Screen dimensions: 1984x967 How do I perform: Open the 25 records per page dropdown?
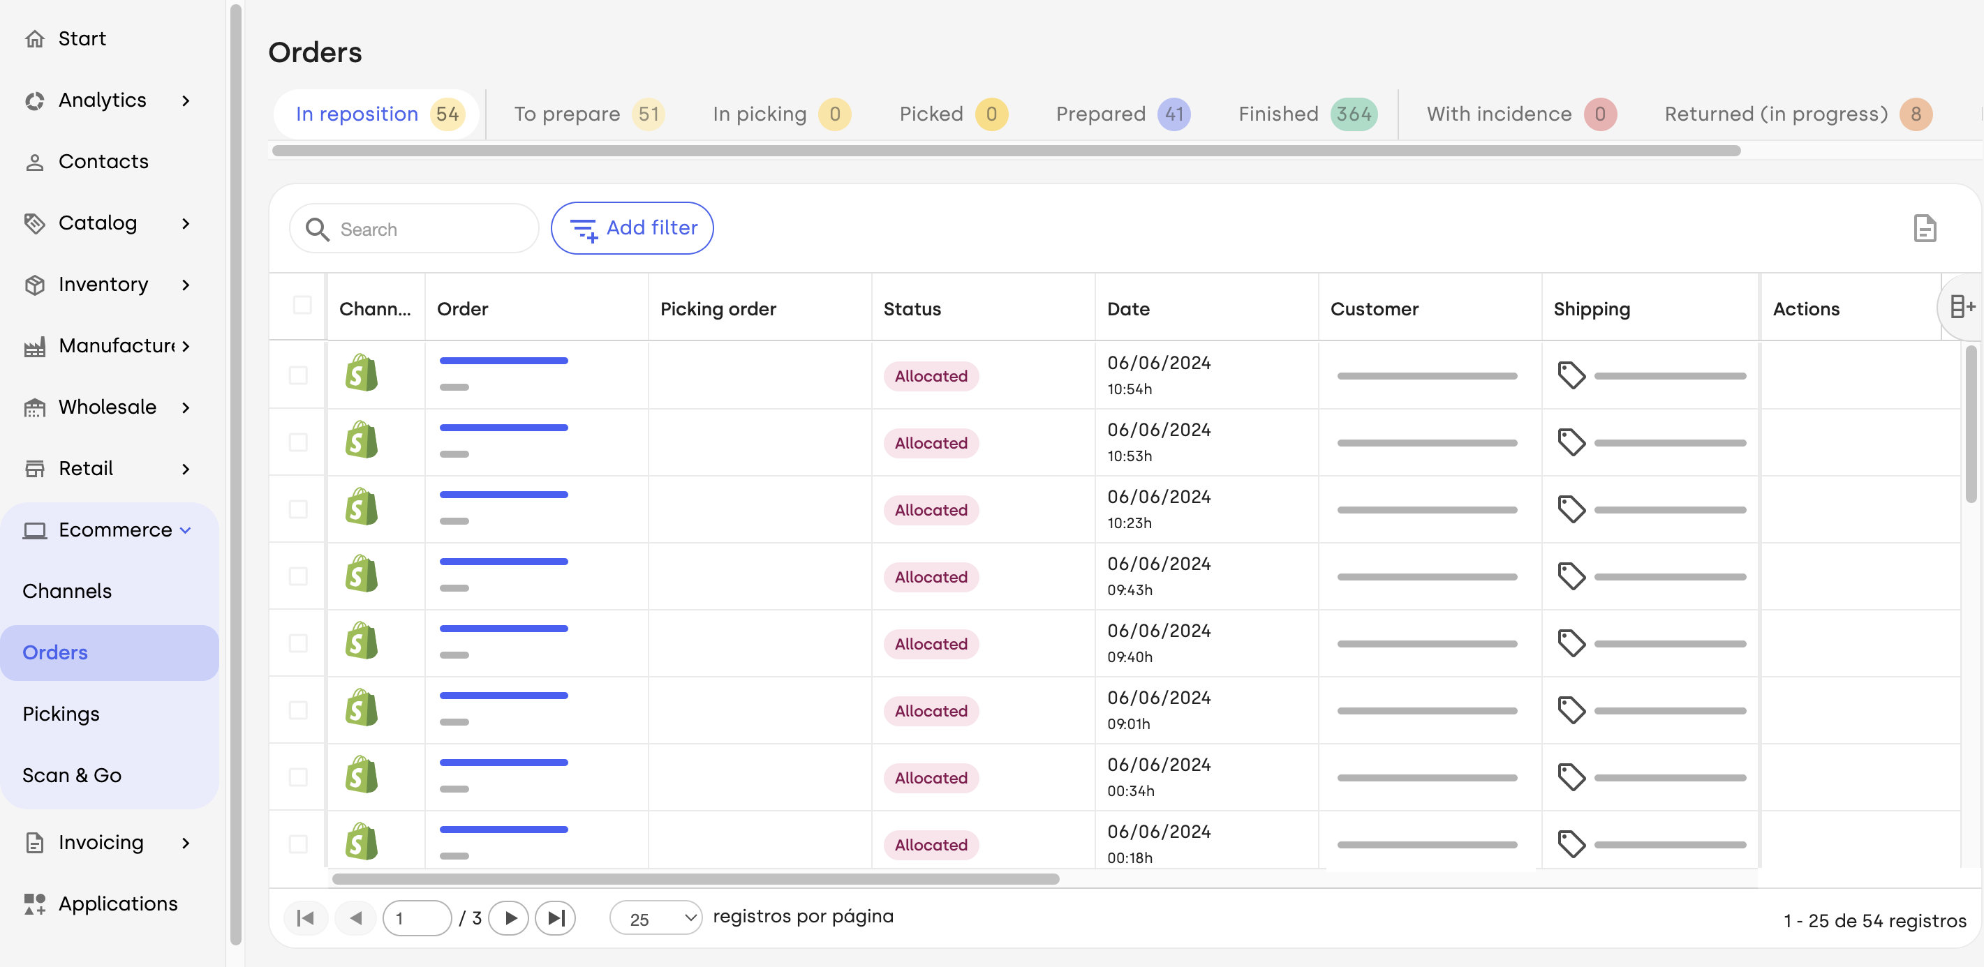[x=656, y=918]
